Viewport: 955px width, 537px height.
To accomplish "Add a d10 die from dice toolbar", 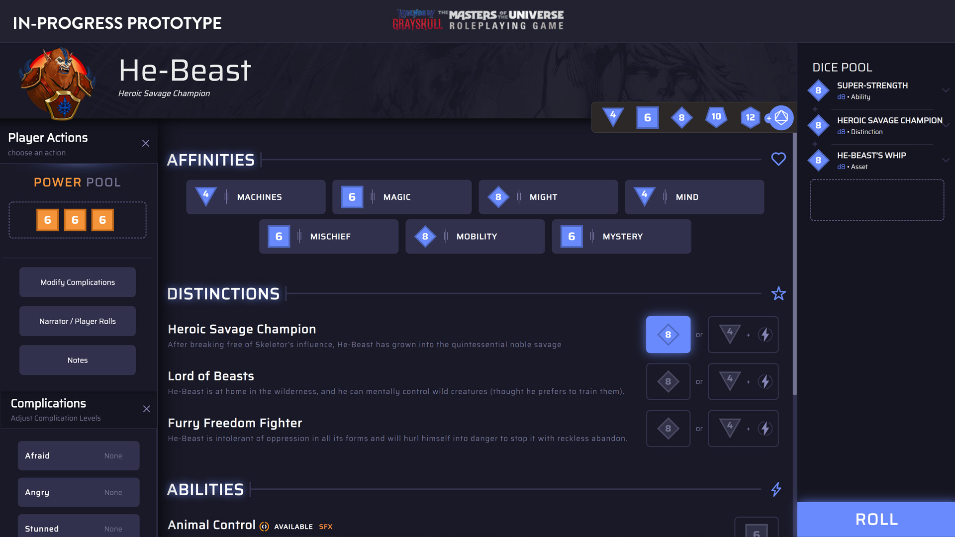I will pyautogui.click(x=716, y=117).
